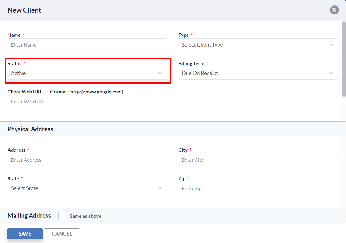Click the Enter Name input field

(x=87, y=44)
